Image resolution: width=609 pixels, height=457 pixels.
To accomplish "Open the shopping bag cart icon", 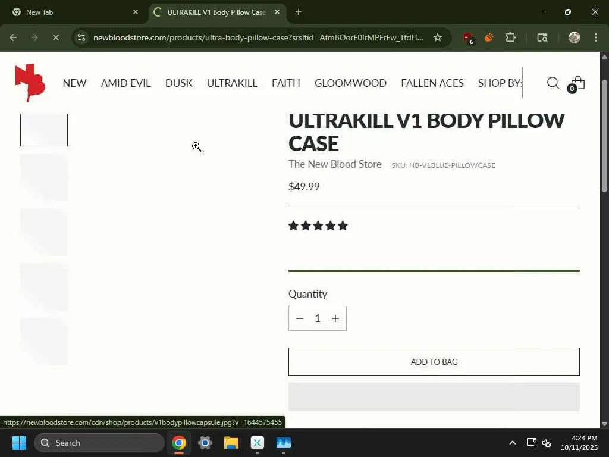I will (x=577, y=83).
